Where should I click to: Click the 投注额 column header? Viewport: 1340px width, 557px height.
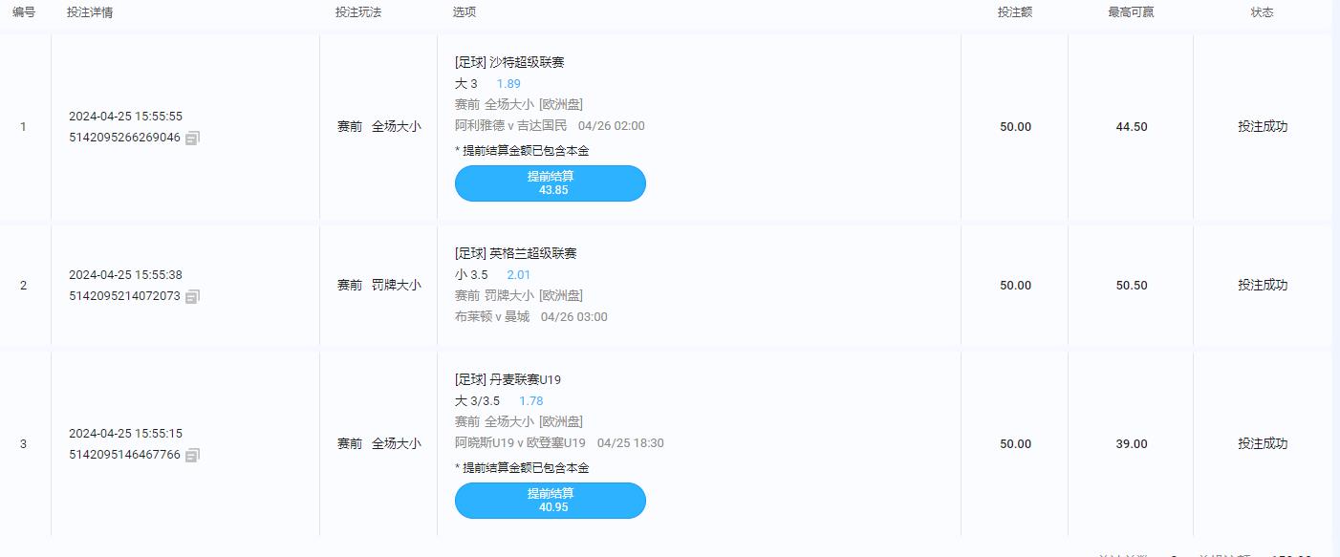pos(1014,12)
